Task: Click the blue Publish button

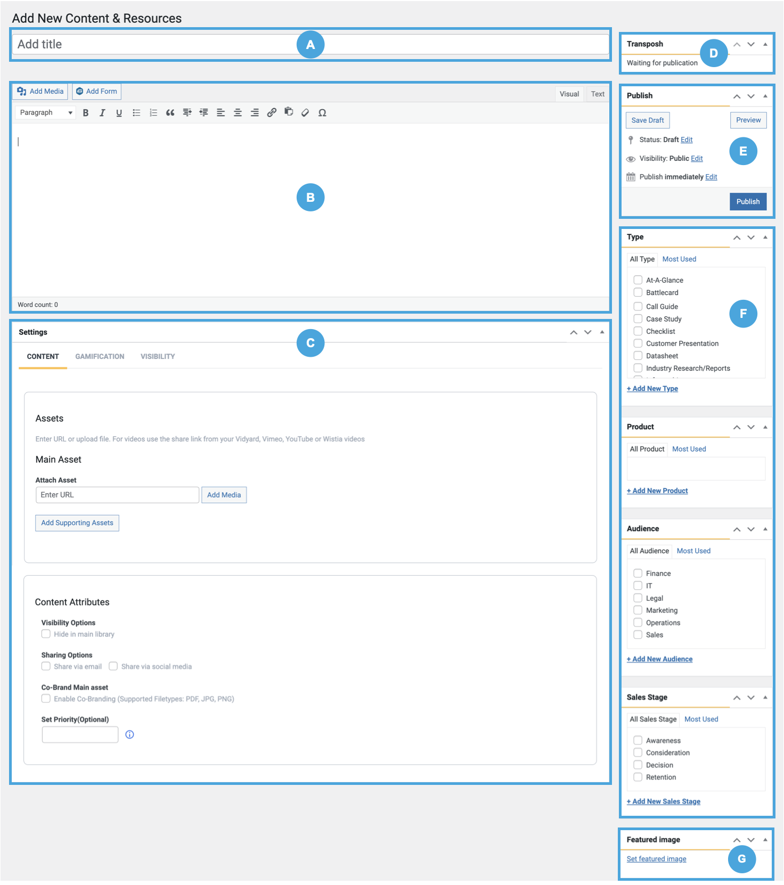Action: (x=748, y=201)
